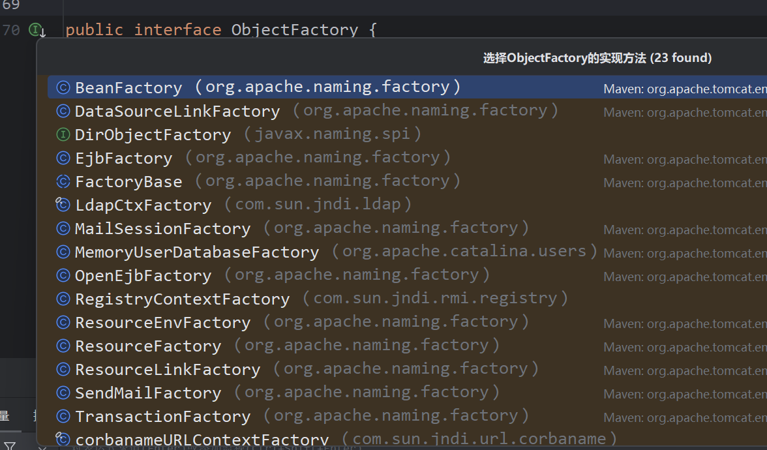
Task: Click the class icon beside corbanameURLContextFactory
Action: [x=63, y=439]
